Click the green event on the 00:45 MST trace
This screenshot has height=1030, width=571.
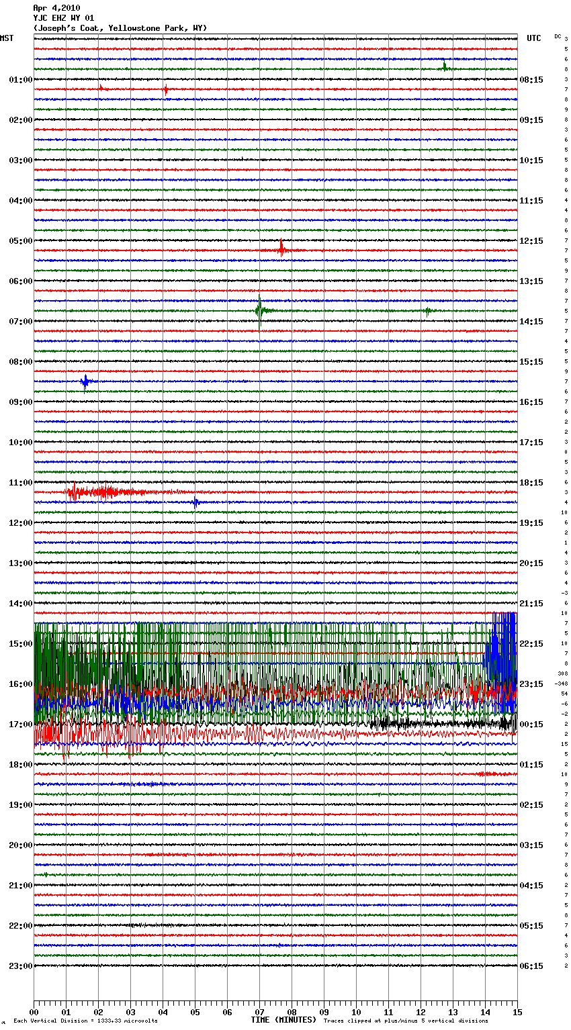[x=445, y=66]
